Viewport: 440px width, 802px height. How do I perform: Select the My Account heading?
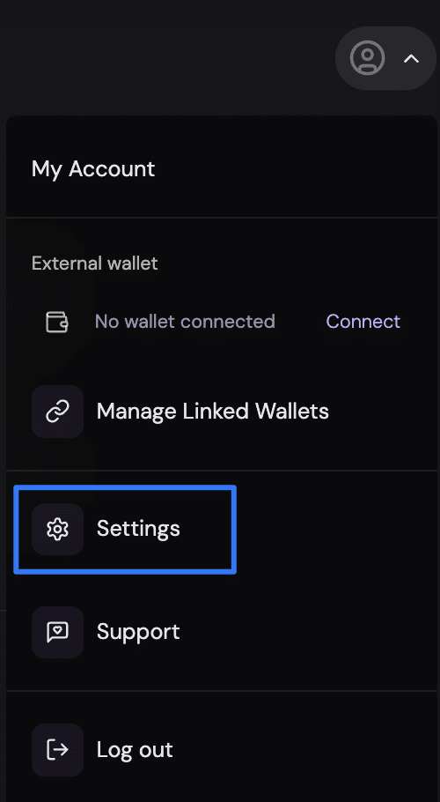tap(93, 169)
